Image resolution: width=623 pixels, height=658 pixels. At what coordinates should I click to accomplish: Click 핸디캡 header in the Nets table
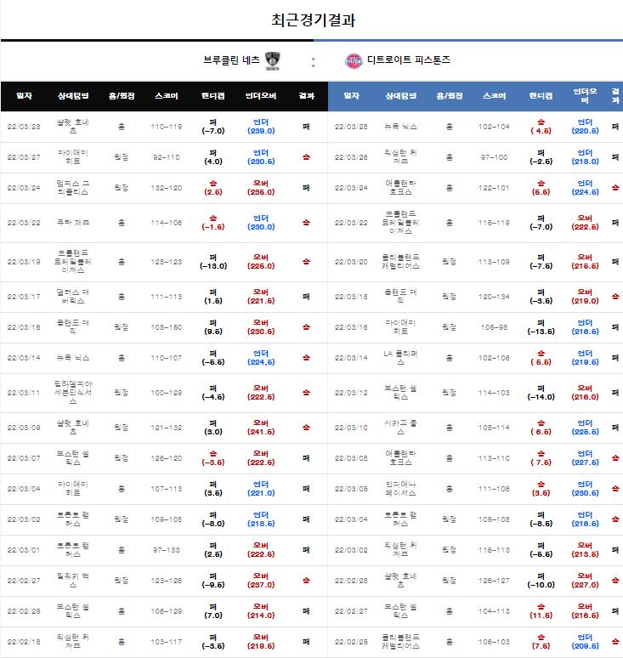click(213, 96)
